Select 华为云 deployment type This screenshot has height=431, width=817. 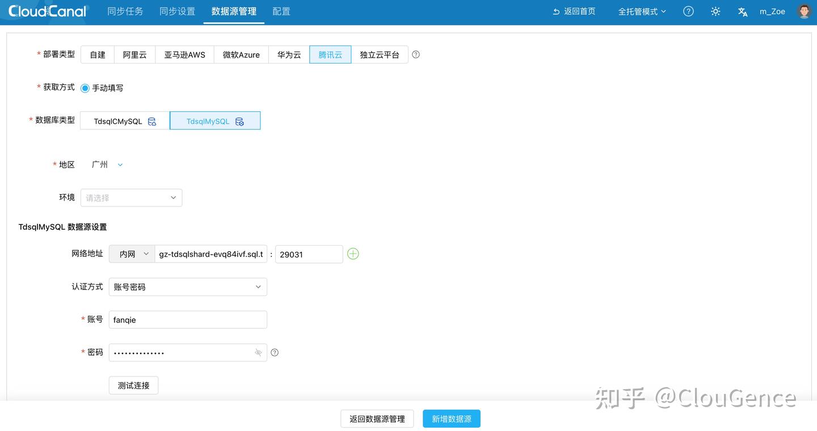click(x=289, y=55)
